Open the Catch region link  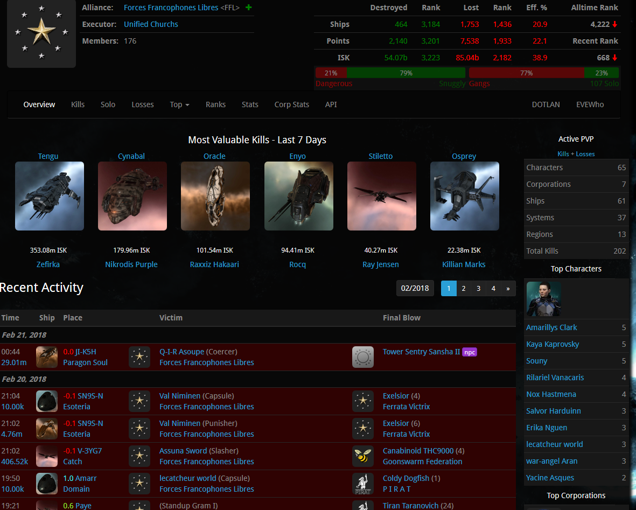point(73,462)
